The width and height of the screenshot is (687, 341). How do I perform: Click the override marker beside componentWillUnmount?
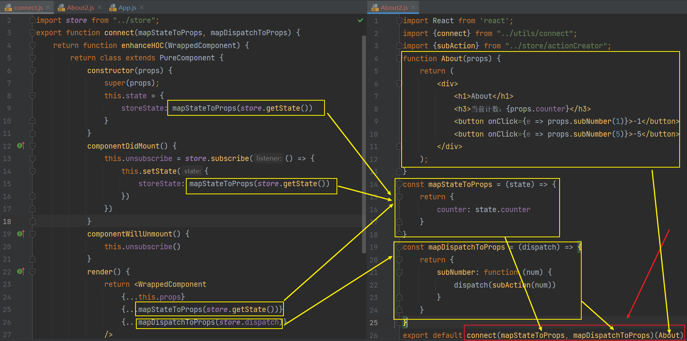(x=21, y=234)
